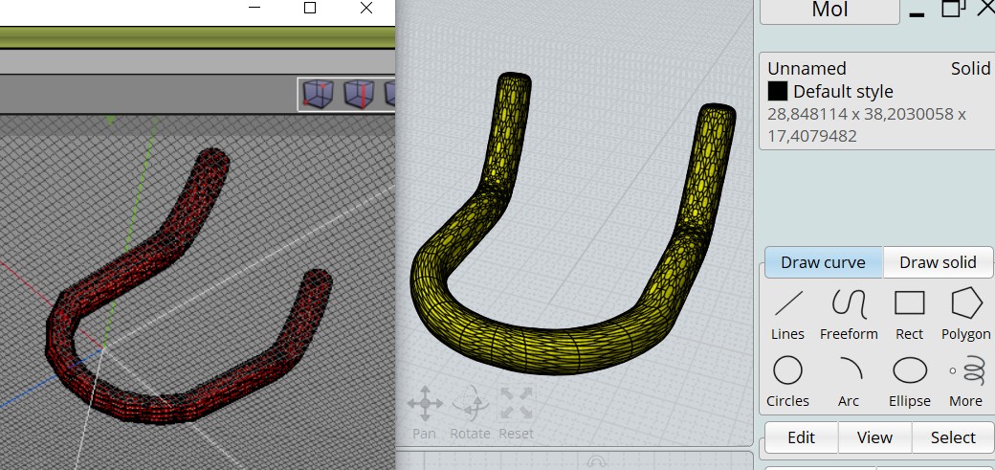The height and width of the screenshot is (470, 995).
Task: Open the View tab
Action: point(874,437)
